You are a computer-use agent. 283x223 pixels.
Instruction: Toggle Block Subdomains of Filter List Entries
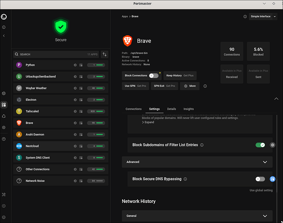click(260, 145)
